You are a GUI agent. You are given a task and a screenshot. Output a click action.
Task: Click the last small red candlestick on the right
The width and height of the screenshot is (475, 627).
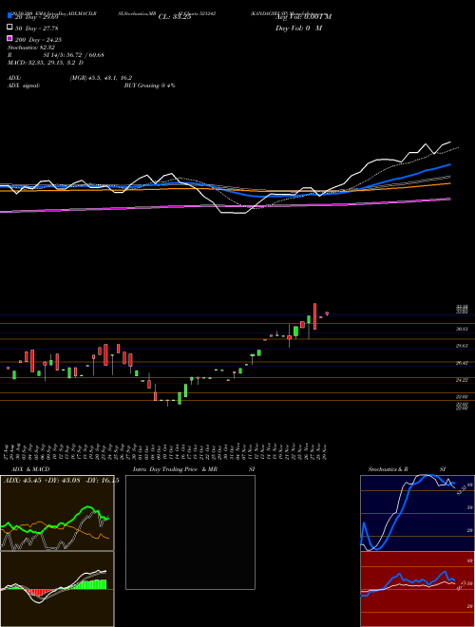coord(327,313)
